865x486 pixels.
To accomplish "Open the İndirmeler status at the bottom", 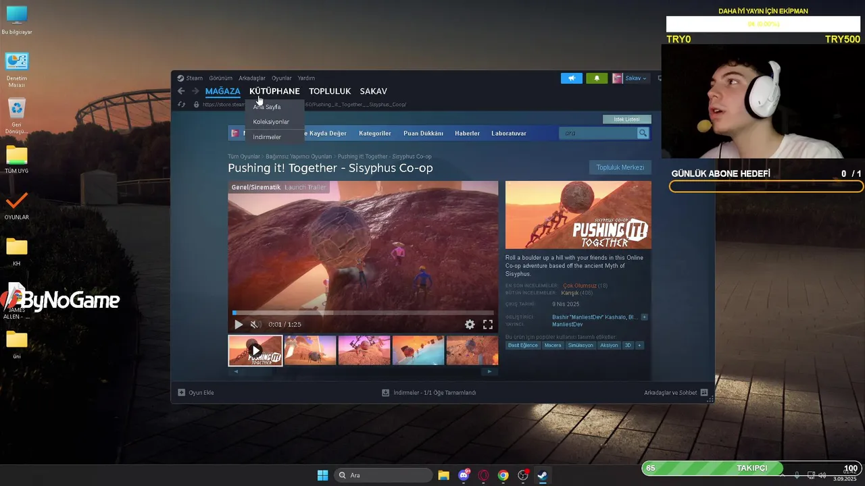I will (x=429, y=393).
